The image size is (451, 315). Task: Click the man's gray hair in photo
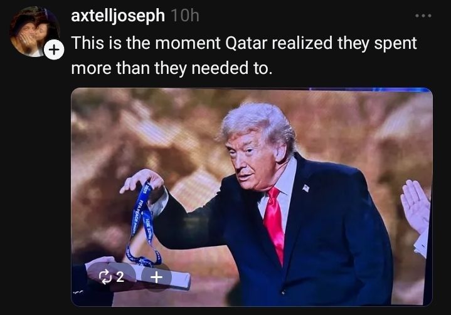[258, 121]
